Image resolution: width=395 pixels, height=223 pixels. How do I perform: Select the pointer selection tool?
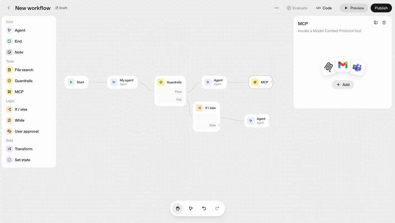(x=191, y=208)
